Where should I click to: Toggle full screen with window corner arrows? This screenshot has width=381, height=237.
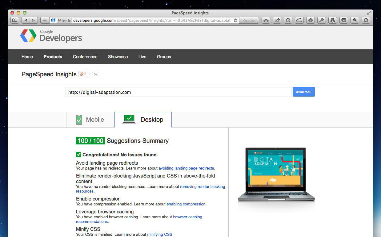pos(369,13)
